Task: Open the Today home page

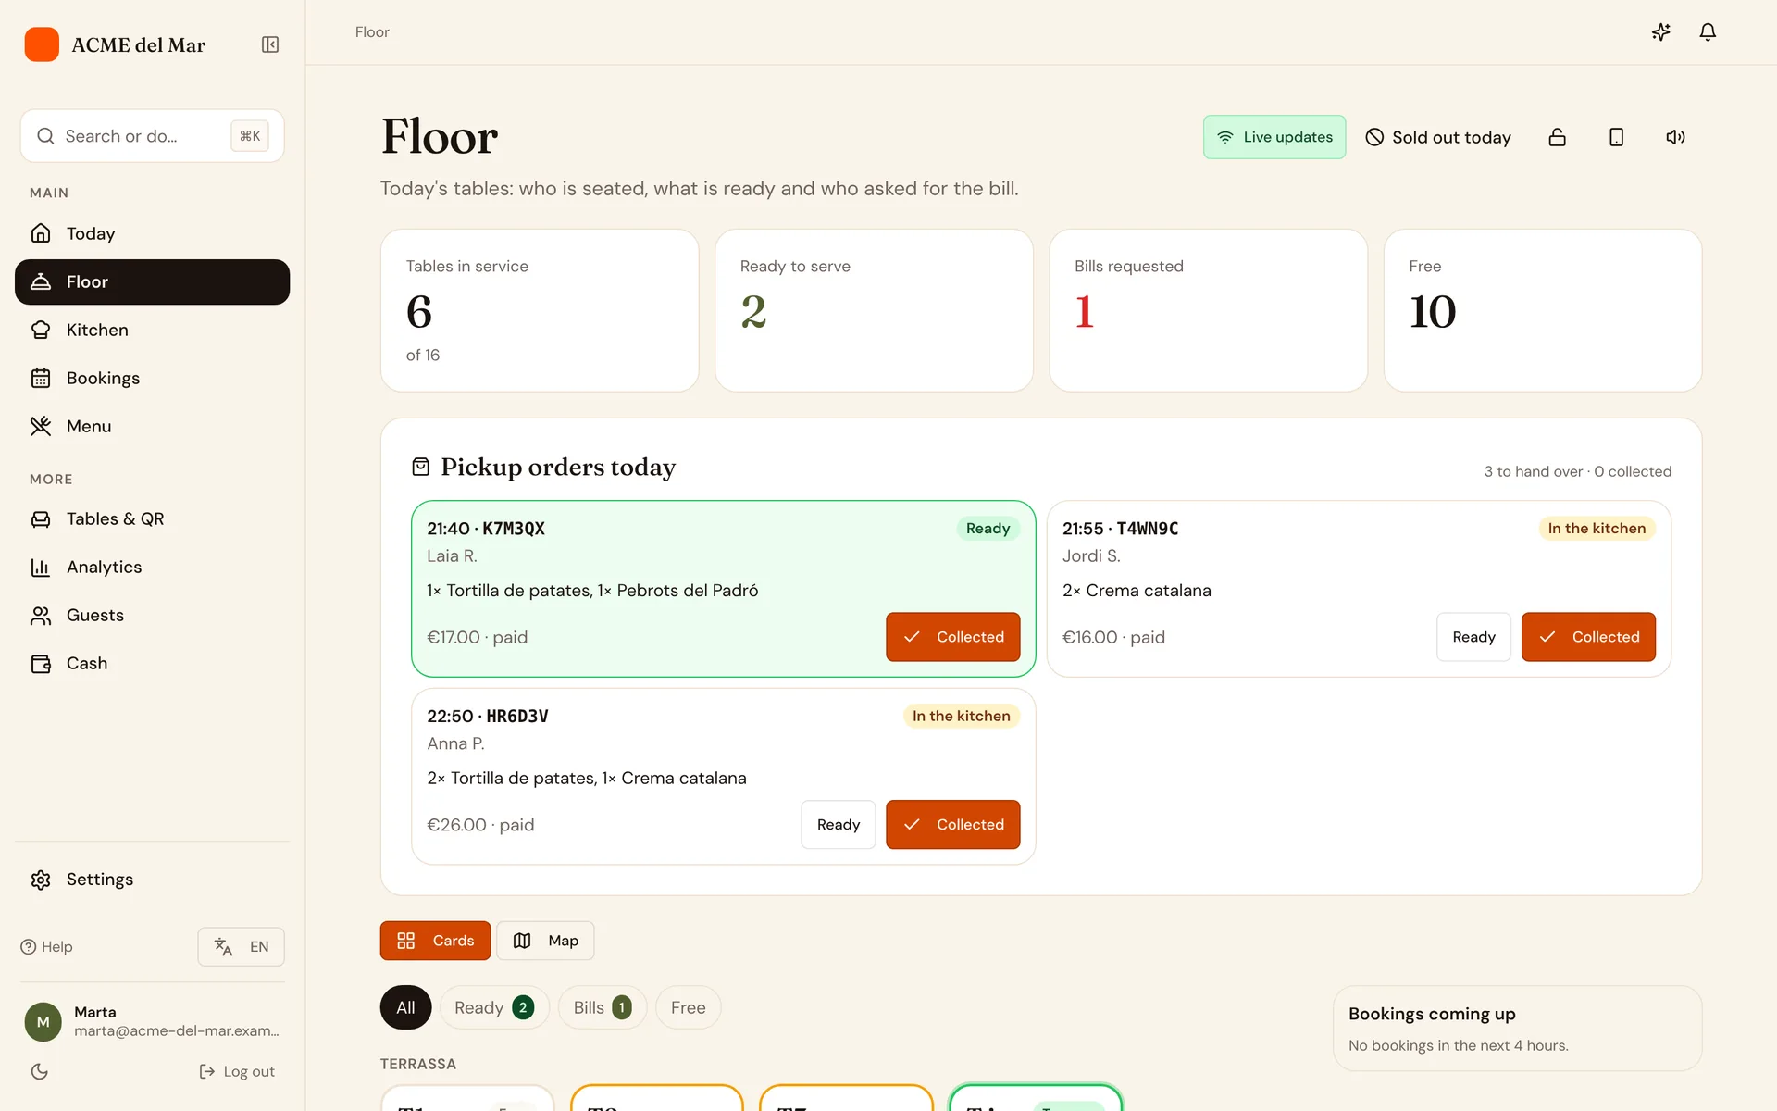Action: point(152,233)
